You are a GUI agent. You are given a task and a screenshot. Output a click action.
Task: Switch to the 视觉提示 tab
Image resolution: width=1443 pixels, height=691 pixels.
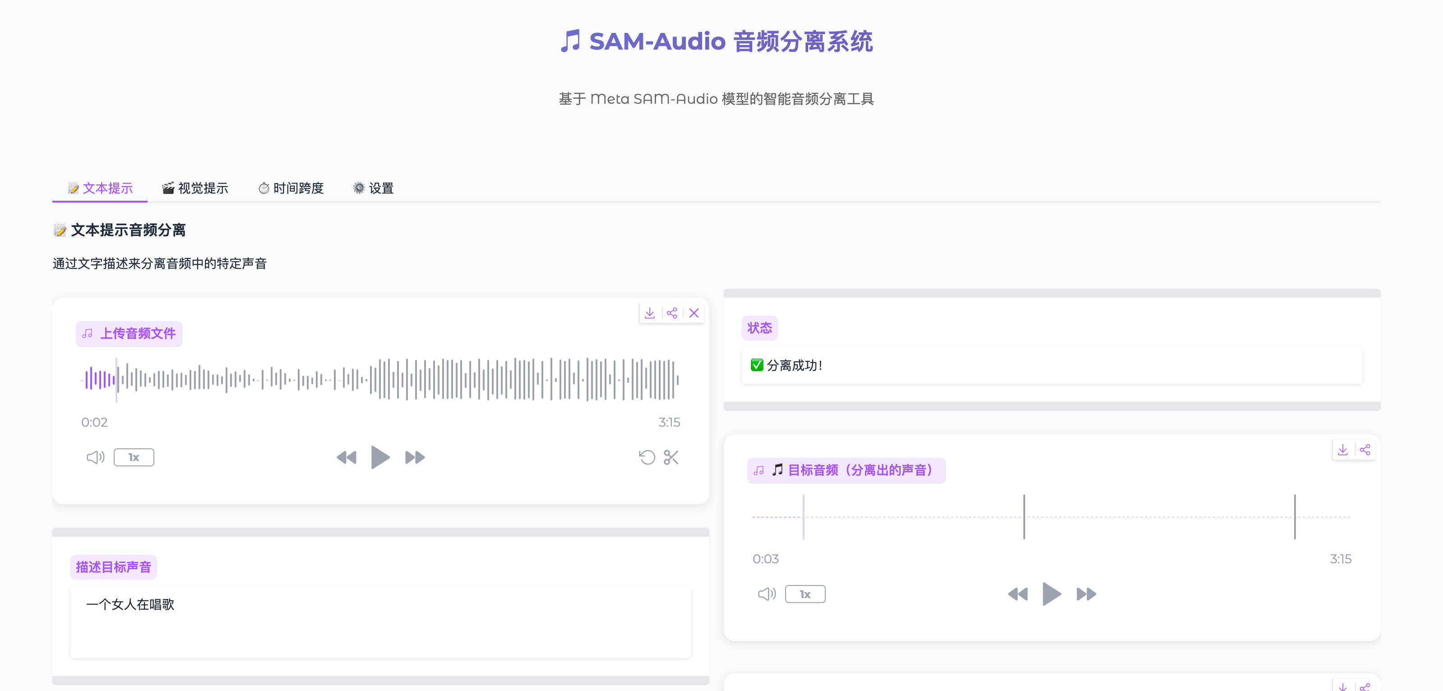195,188
